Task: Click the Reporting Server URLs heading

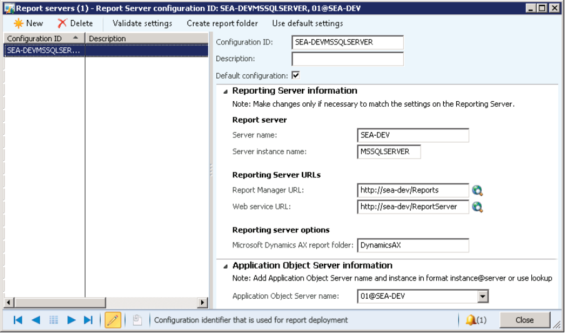Action: [x=276, y=175]
